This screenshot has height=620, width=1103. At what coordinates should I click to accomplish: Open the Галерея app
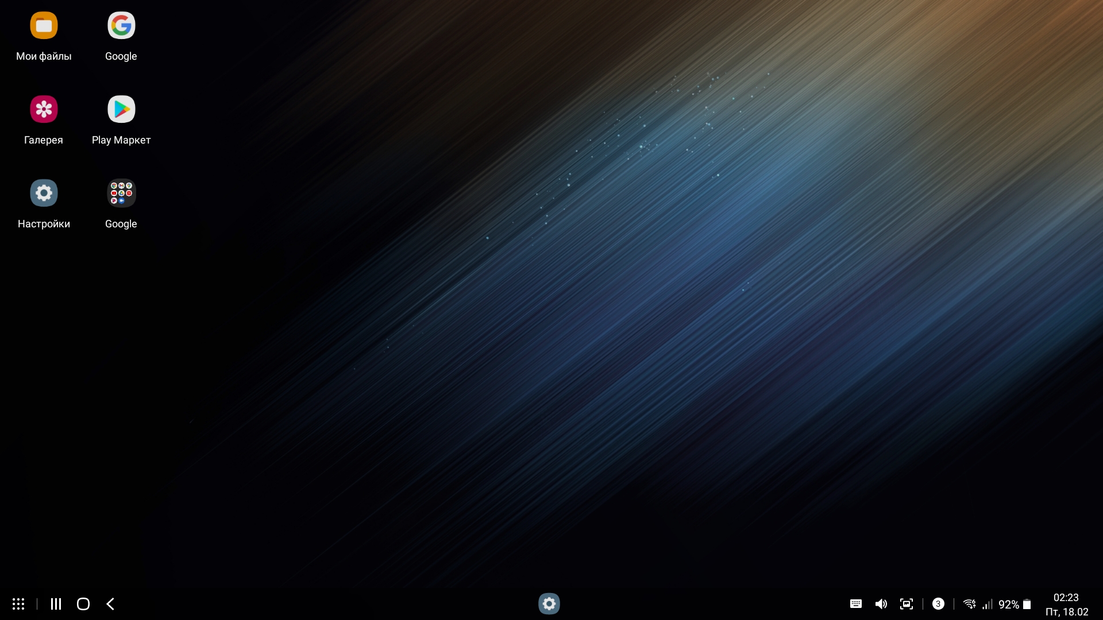coord(44,110)
